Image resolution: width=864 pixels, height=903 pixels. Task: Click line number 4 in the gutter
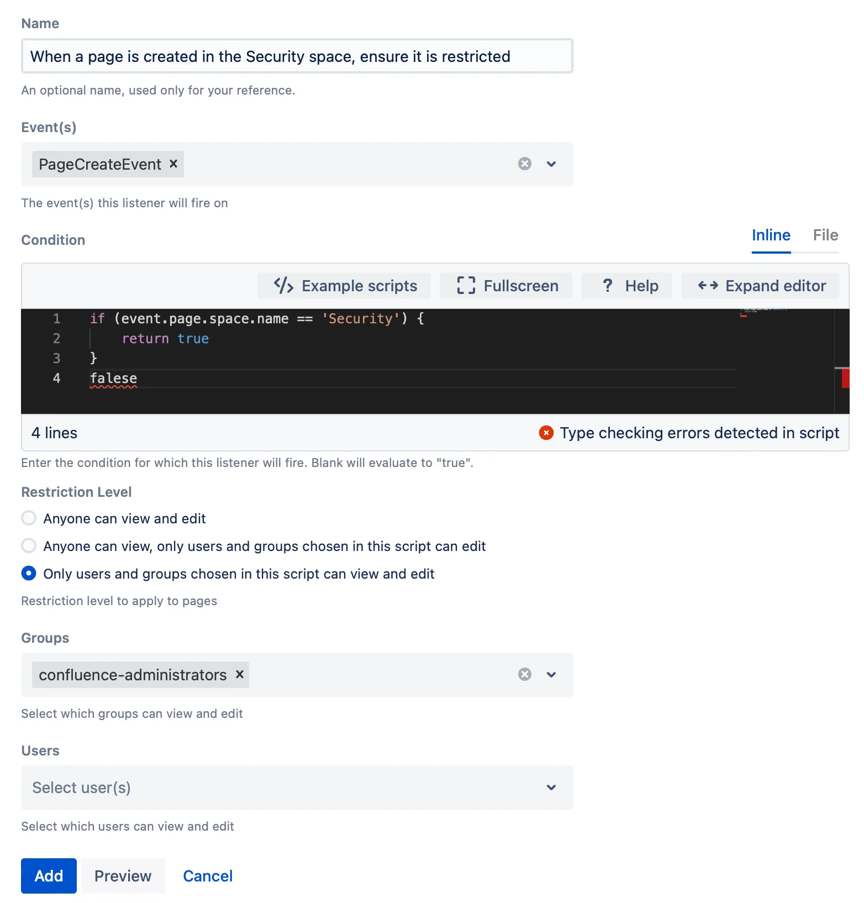click(x=56, y=379)
